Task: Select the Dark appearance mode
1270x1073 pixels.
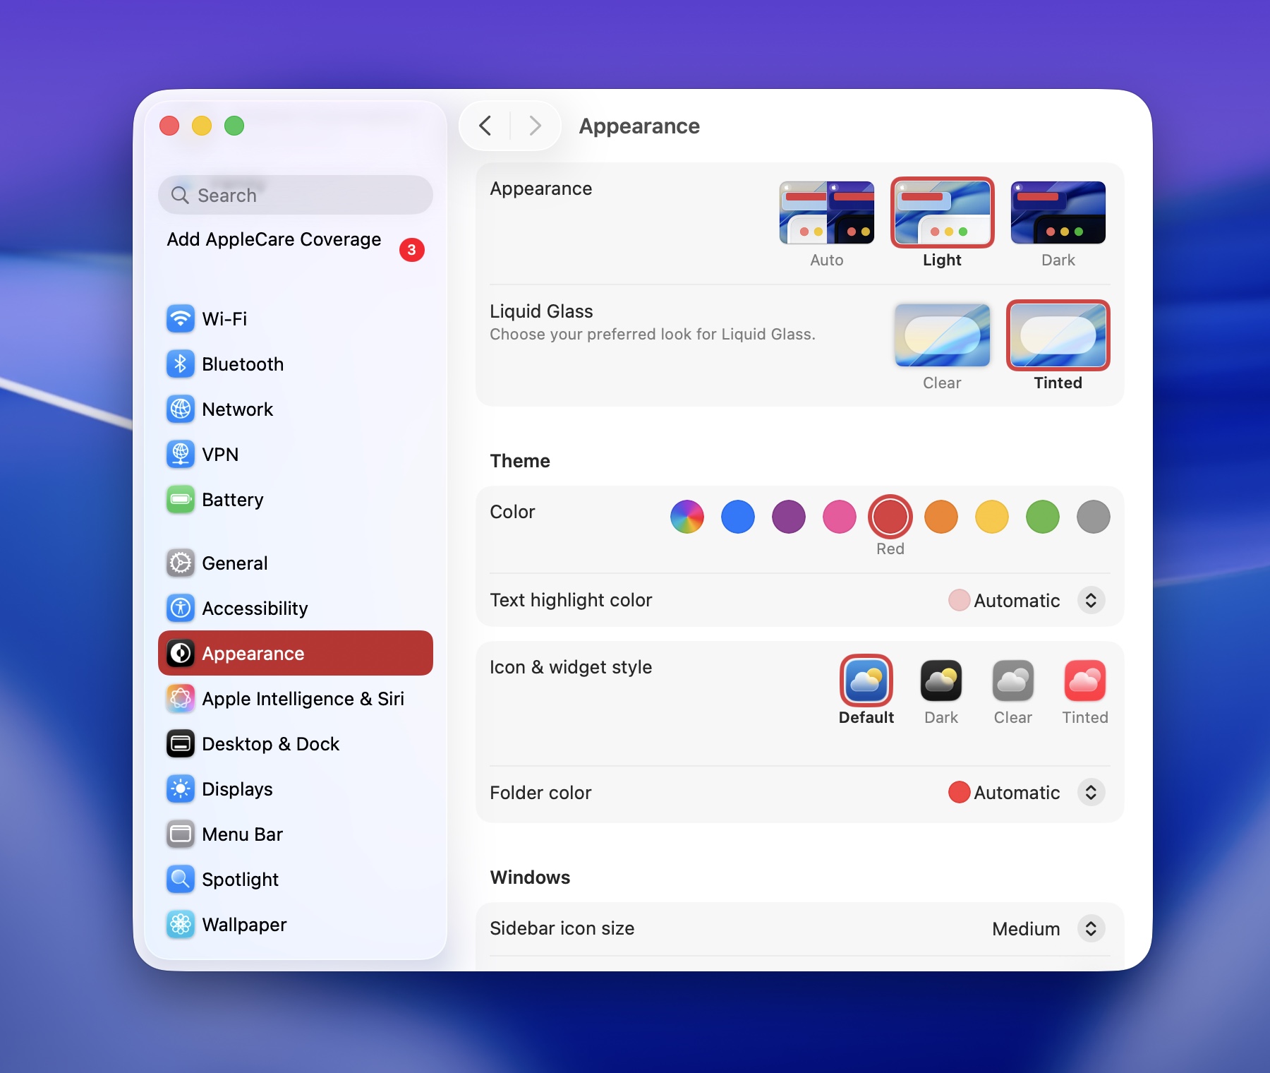Action: (x=1058, y=213)
